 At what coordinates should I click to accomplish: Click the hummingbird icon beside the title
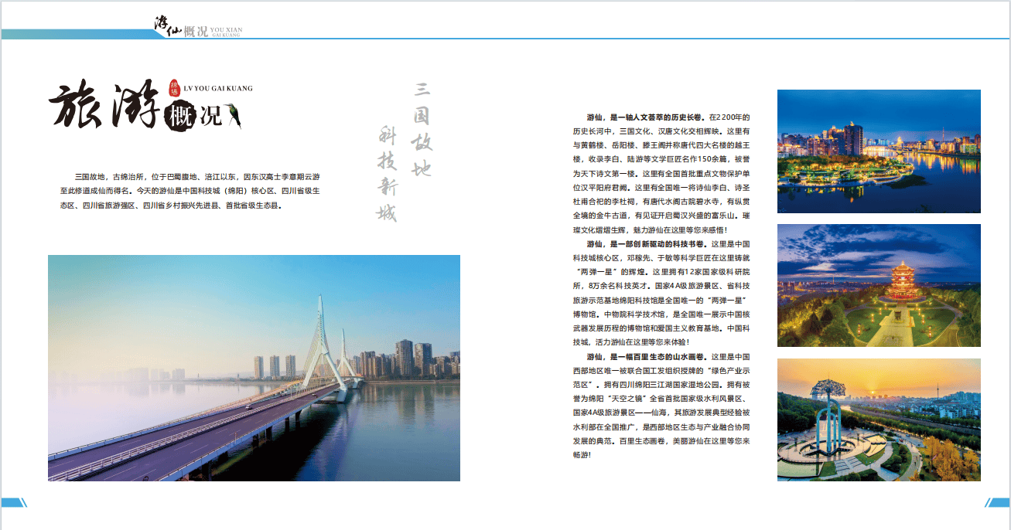tap(233, 114)
